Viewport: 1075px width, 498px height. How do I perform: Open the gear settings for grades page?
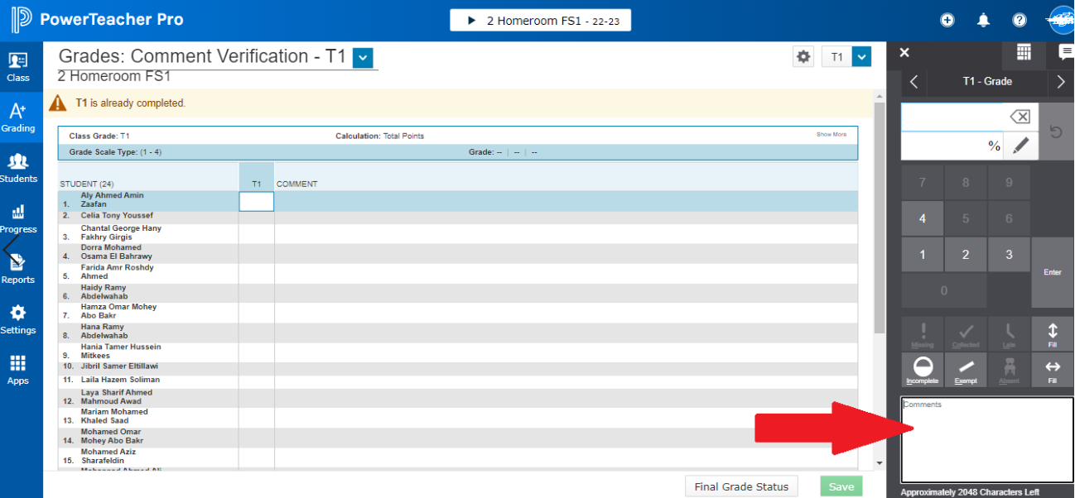pyautogui.click(x=803, y=57)
